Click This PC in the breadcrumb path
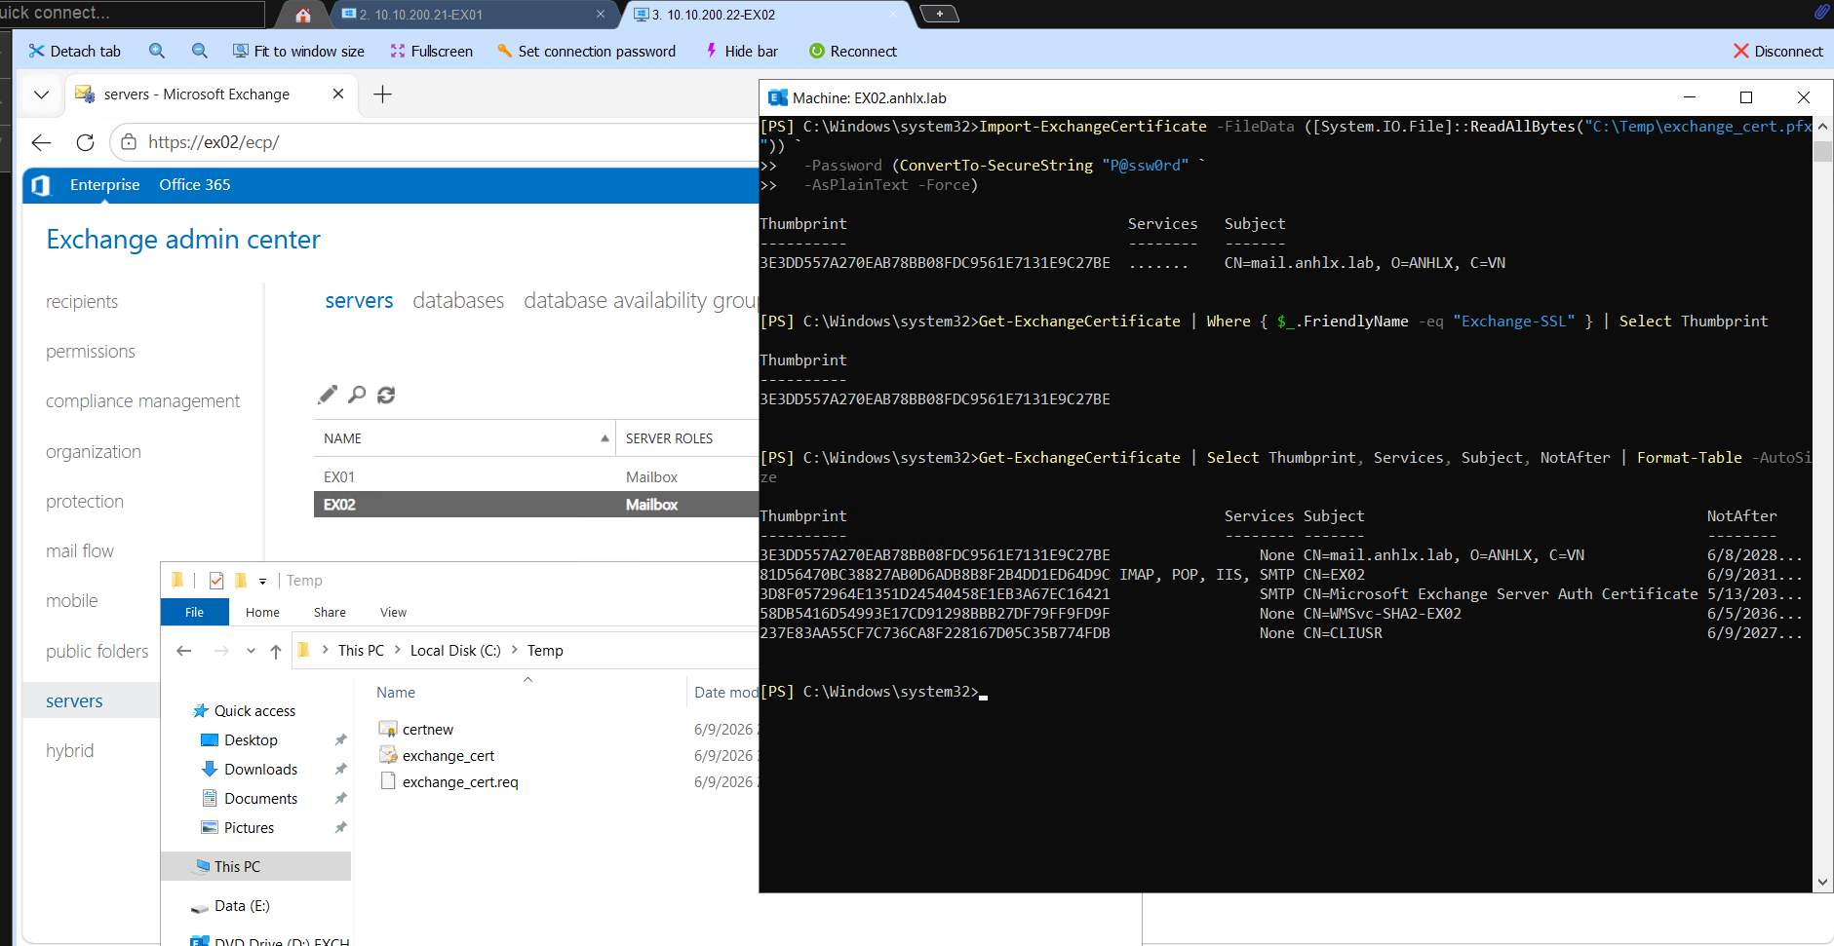This screenshot has width=1834, height=946. [x=361, y=651]
